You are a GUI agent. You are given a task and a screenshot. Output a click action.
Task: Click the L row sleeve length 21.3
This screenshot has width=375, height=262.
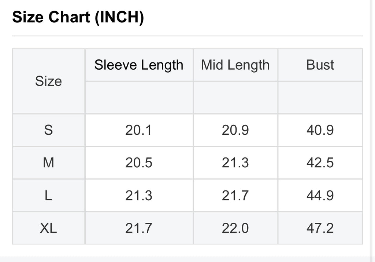tap(139, 195)
